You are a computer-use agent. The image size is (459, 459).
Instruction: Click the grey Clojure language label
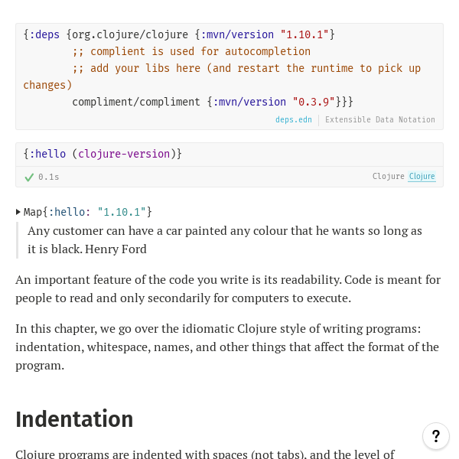point(388,176)
